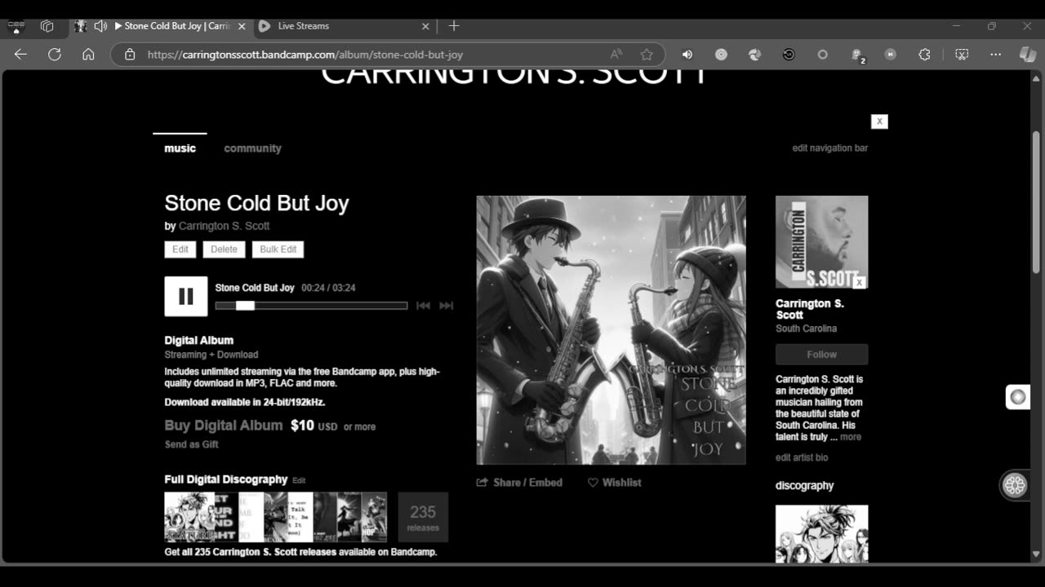
Task: Open a new browser tab
Action: (x=454, y=26)
